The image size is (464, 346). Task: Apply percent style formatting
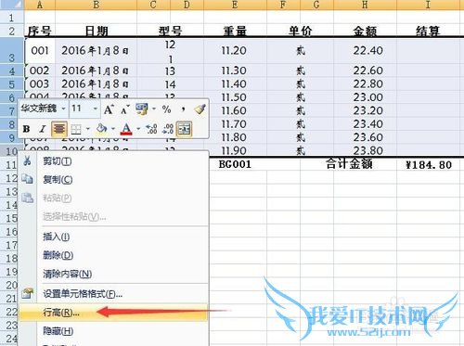[166, 109]
